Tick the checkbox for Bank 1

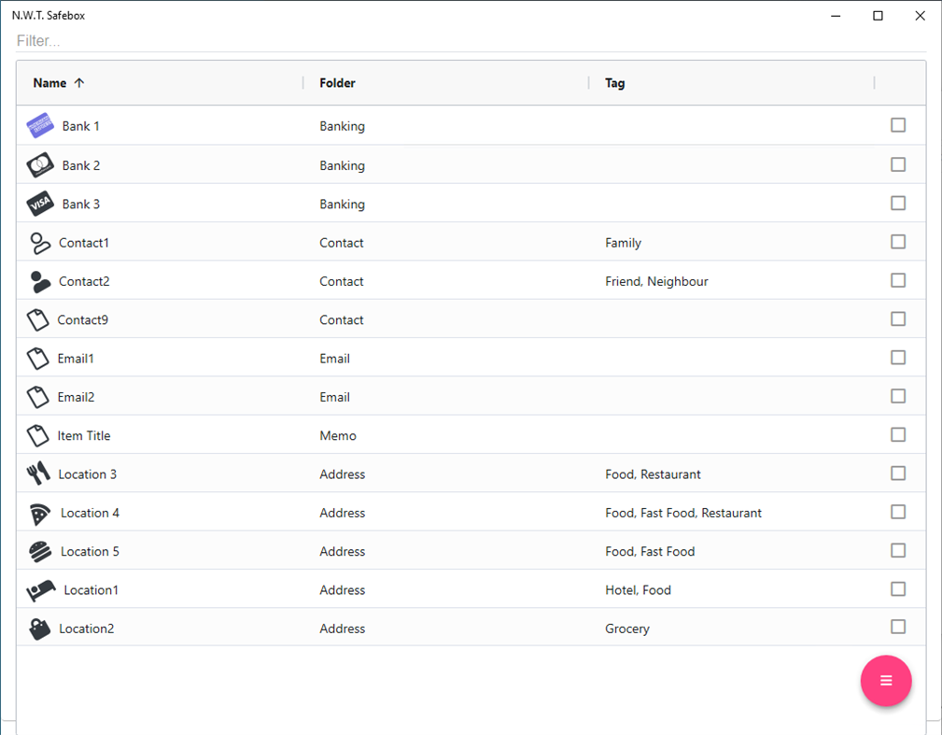point(898,125)
